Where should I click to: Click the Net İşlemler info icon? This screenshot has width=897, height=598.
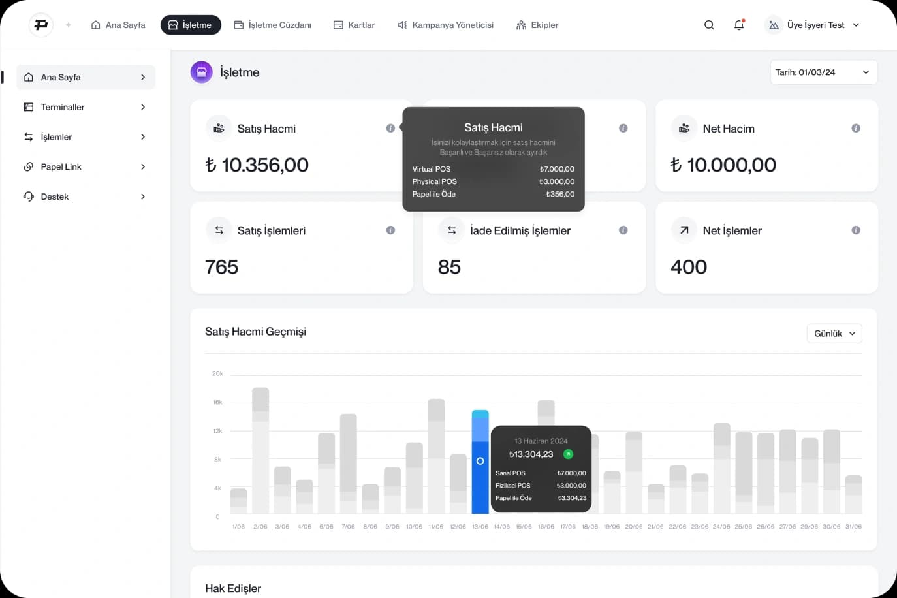point(856,230)
